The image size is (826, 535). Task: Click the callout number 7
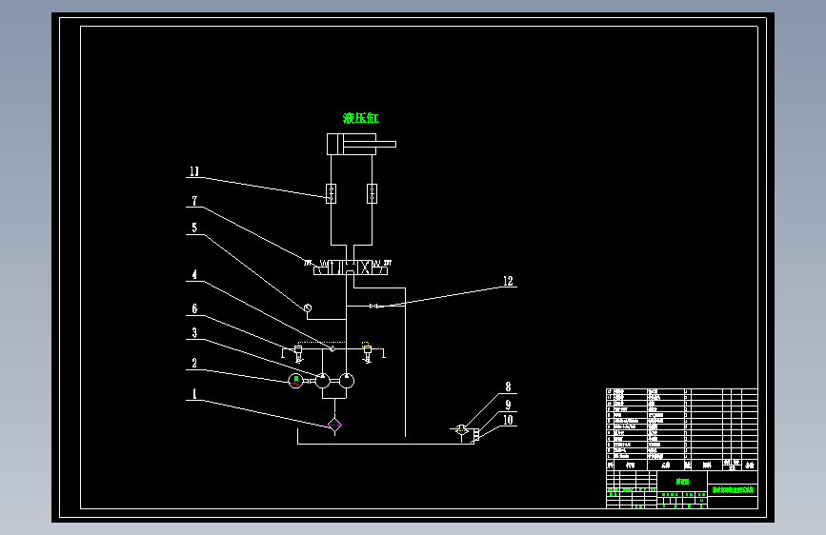(194, 201)
